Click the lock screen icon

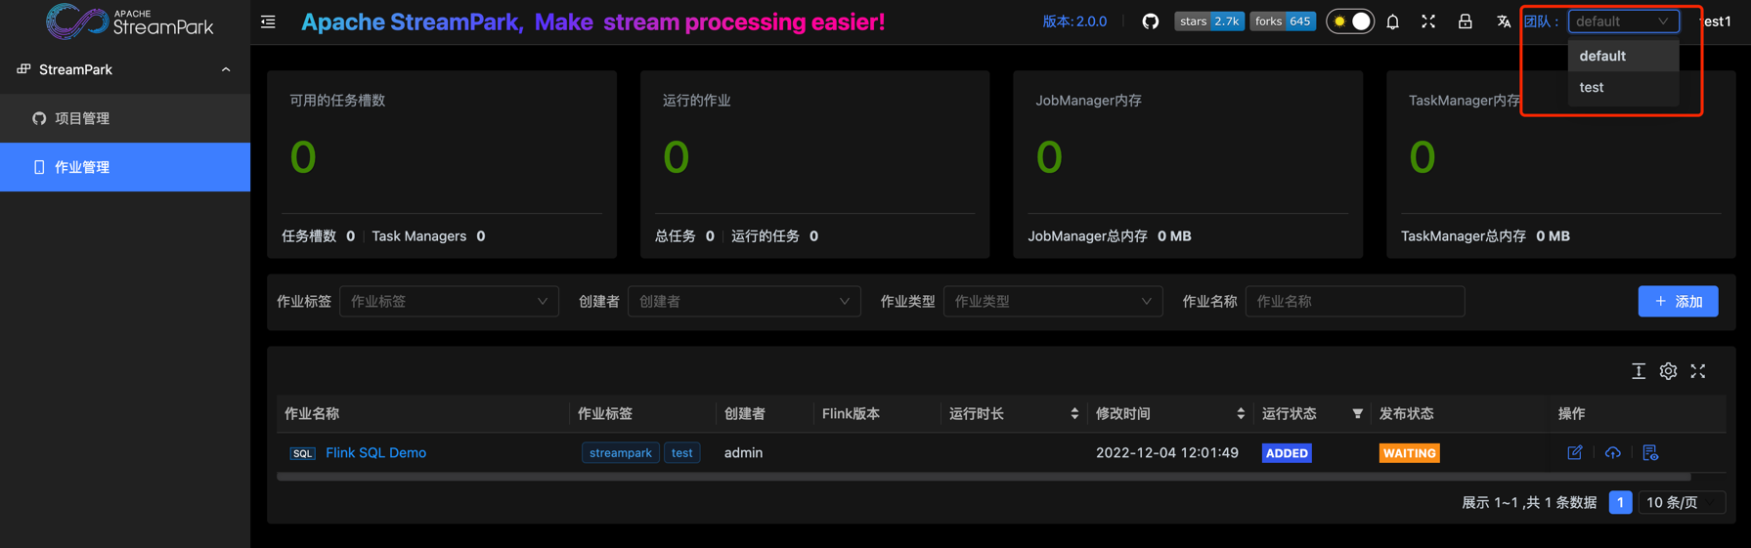point(1465,21)
